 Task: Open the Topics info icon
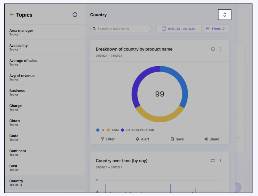75,15
